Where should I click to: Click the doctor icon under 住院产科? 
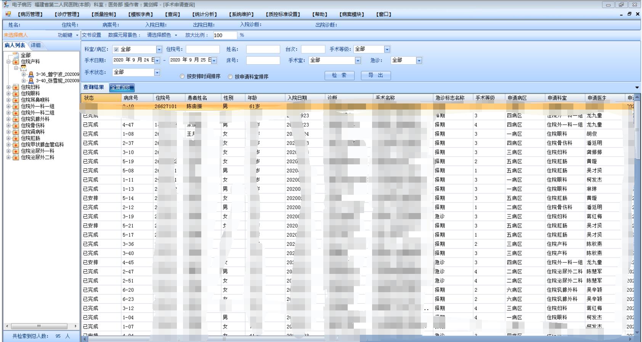click(x=23, y=68)
